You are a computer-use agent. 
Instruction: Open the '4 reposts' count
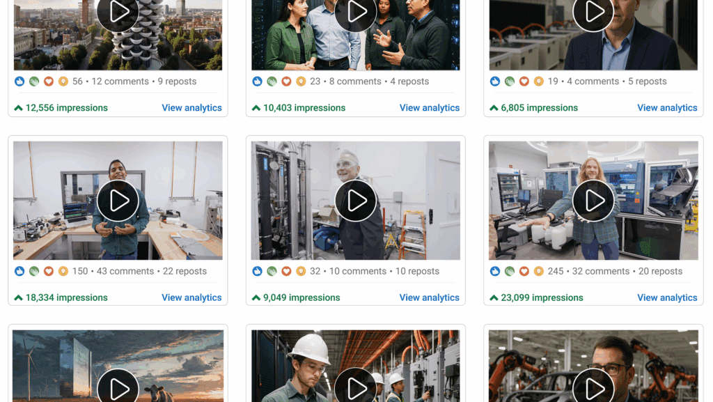click(x=409, y=82)
